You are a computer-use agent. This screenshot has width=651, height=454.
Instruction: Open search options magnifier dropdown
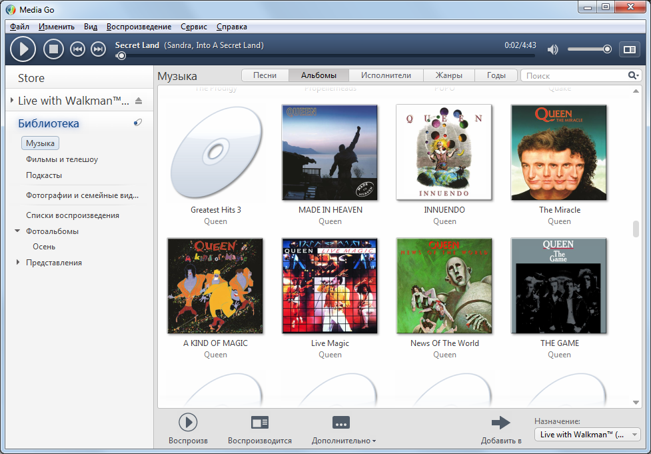[x=633, y=75]
